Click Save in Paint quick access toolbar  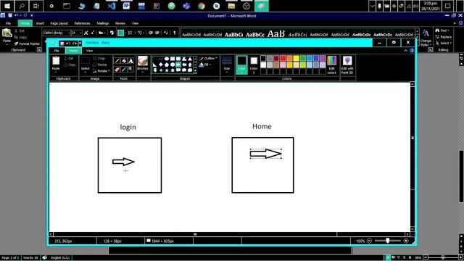[62, 43]
